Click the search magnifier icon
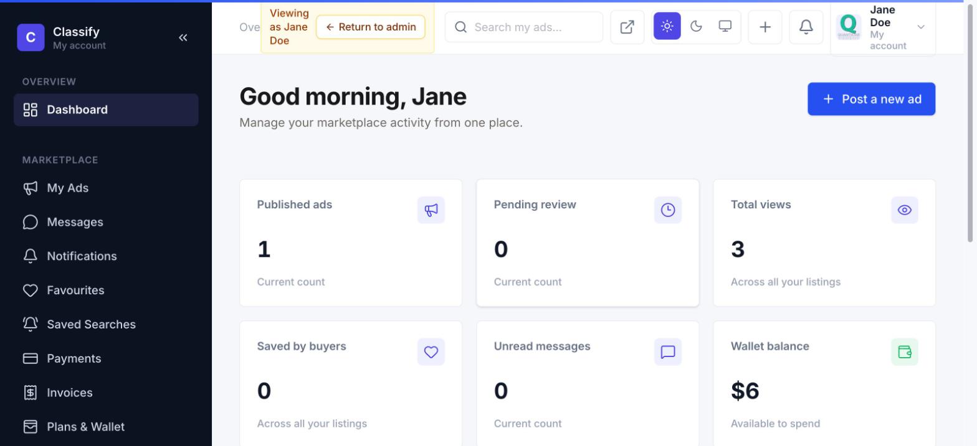Screen dimensions: 977x446 click(x=460, y=27)
